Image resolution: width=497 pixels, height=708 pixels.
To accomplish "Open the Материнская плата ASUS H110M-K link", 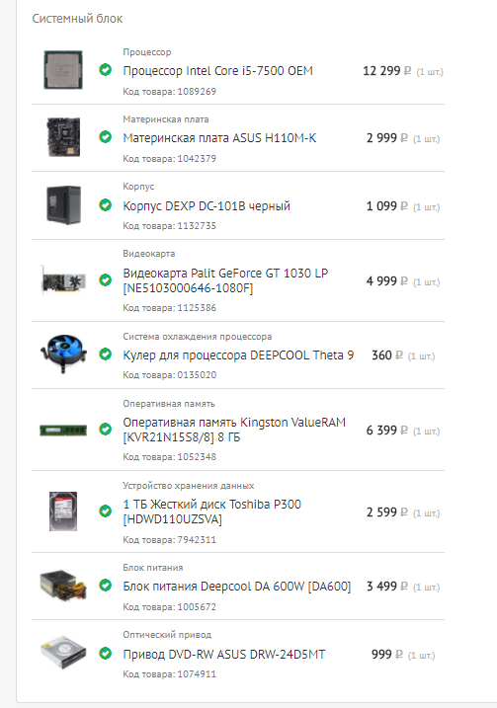I will (219, 138).
